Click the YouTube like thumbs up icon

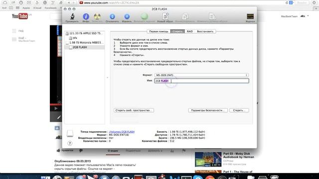58,150
